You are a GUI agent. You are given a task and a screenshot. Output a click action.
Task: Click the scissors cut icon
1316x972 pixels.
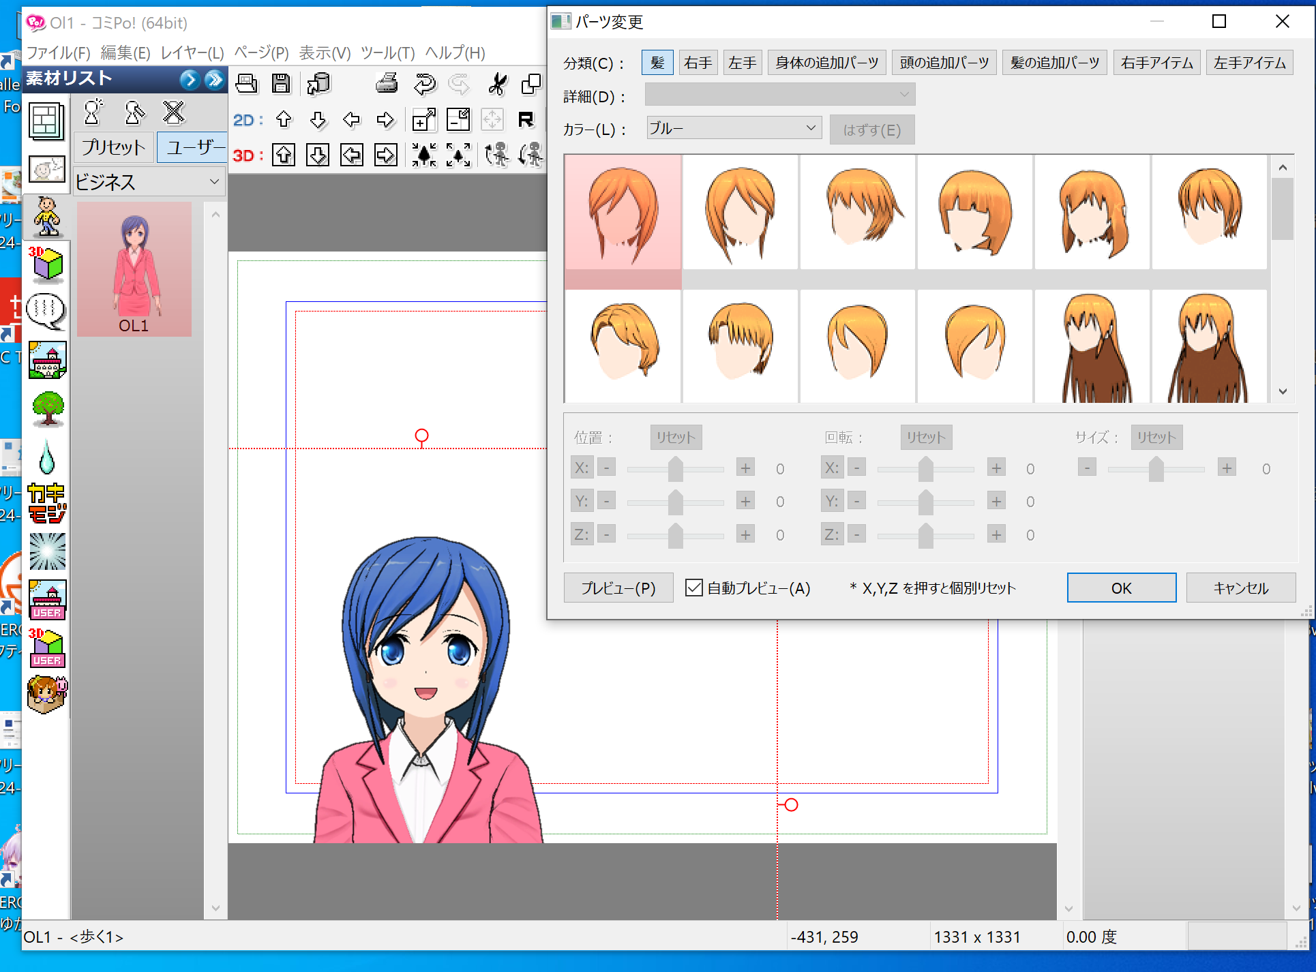coord(498,84)
